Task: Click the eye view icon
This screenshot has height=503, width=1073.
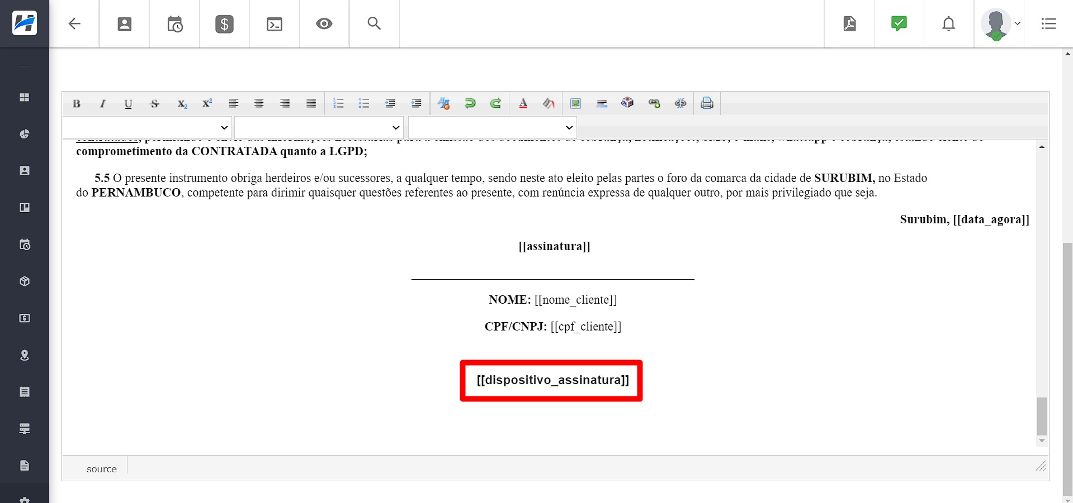Action: click(324, 23)
